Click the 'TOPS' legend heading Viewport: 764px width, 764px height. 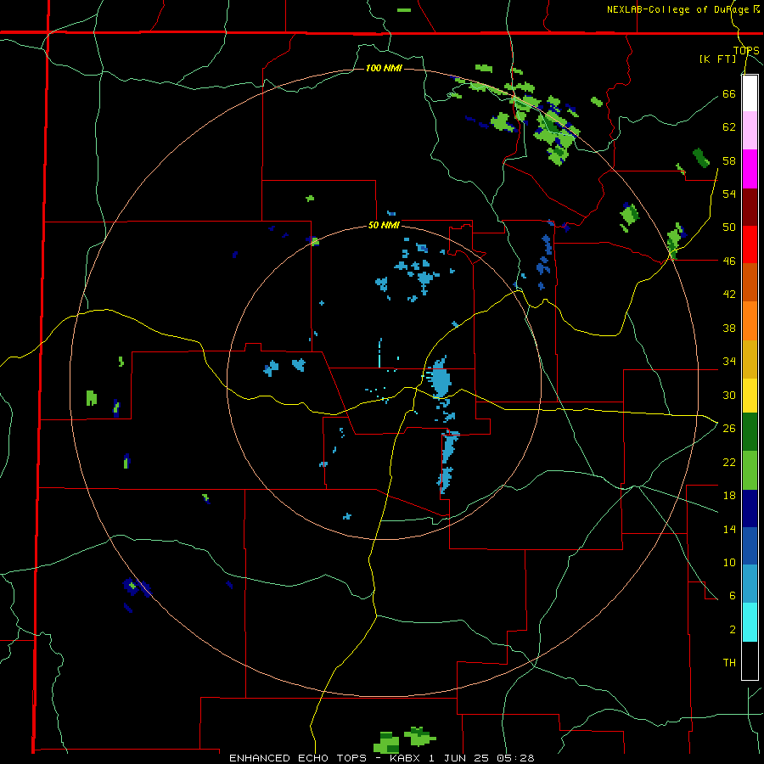click(x=746, y=51)
